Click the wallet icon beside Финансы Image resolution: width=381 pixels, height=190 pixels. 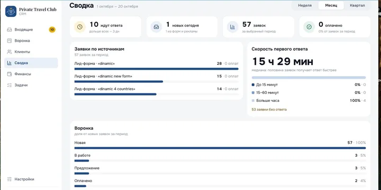[10, 74]
